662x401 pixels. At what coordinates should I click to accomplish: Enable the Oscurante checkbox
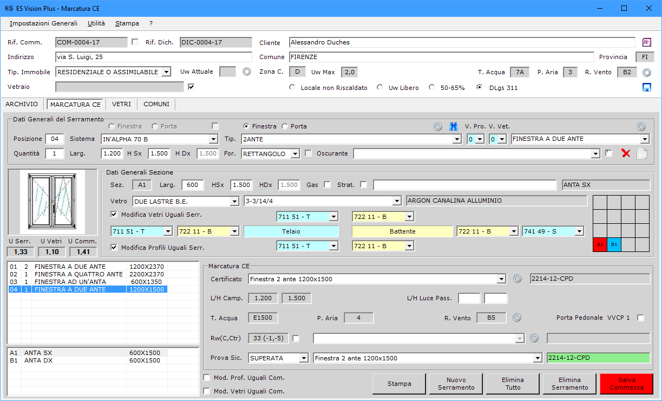309,153
